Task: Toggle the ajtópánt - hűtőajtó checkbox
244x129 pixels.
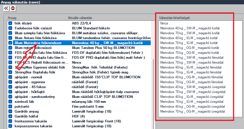Action: click(10, 92)
